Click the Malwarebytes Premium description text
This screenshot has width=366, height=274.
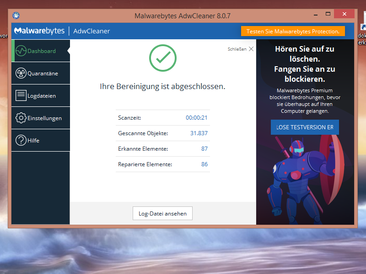(x=305, y=100)
